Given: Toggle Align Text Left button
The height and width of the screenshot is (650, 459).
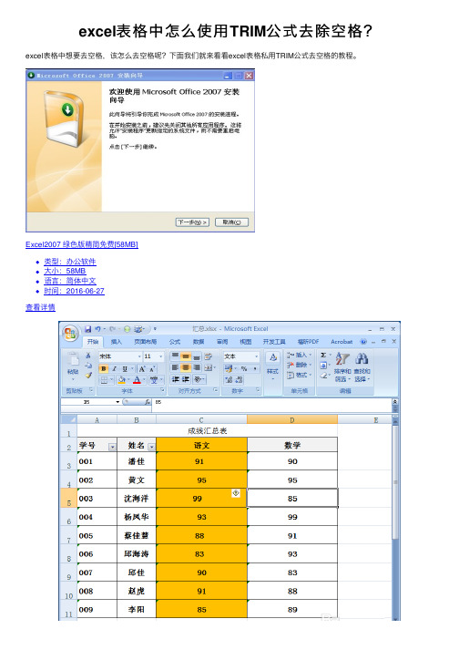Looking at the screenshot, I should (175, 367).
